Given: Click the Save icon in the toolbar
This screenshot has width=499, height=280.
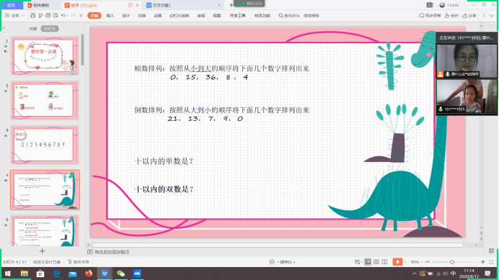Looking at the screenshot, I should [x=32, y=15].
